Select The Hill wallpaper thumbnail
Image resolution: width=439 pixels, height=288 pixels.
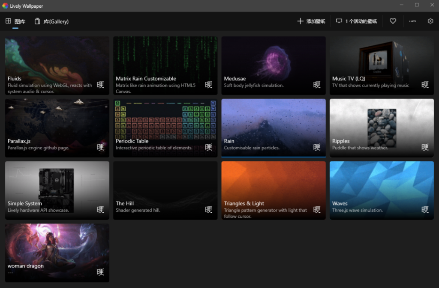pyautogui.click(x=165, y=190)
